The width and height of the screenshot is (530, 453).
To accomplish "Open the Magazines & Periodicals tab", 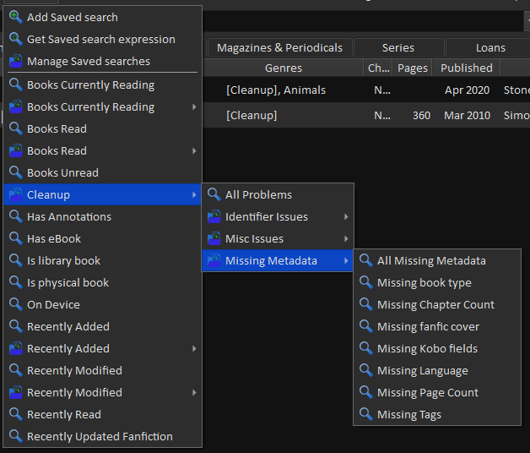I will click(279, 47).
